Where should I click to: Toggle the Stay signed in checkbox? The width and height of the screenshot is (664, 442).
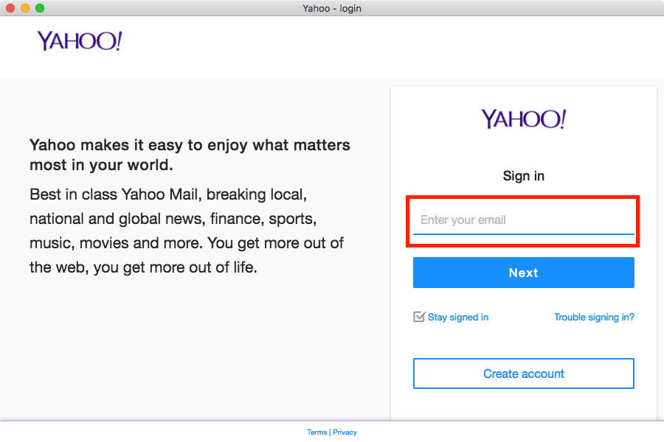pyautogui.click(x=419, y=317)
